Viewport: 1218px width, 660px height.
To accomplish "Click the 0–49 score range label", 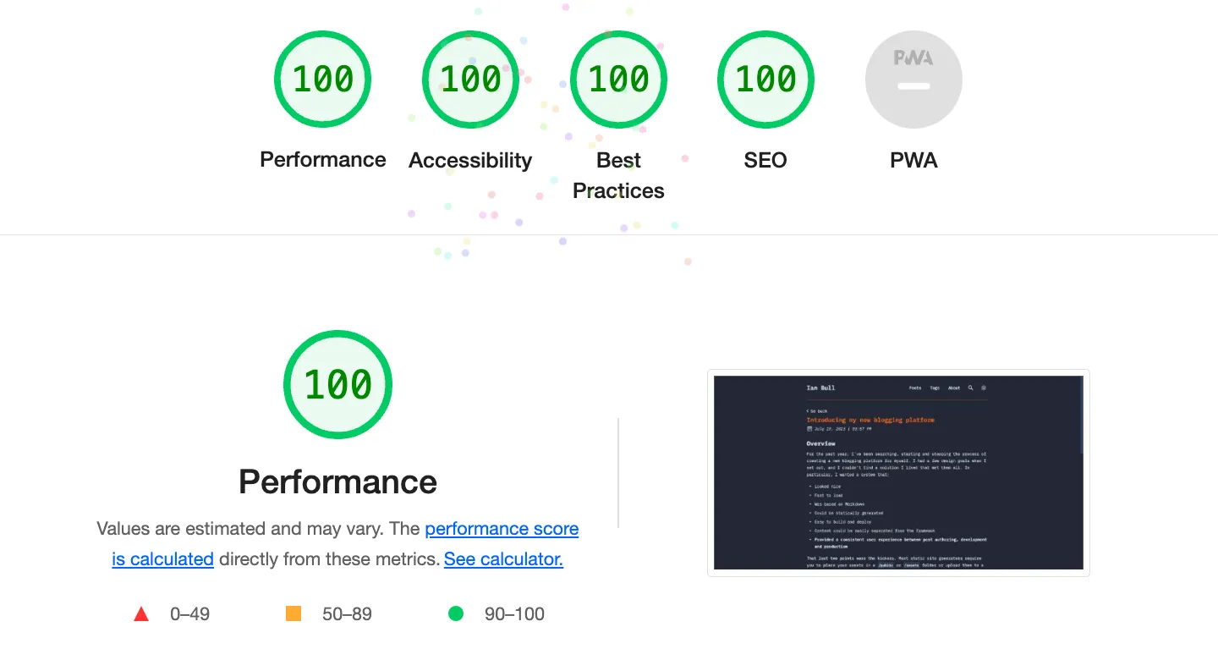I will click(x=189, y=614).
